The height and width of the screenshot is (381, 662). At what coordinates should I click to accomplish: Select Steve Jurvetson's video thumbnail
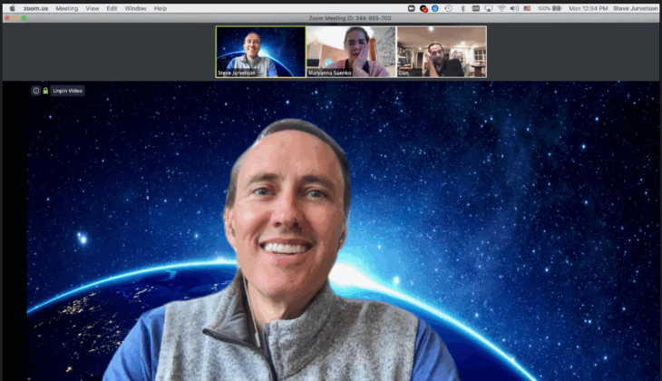point(260,52)
